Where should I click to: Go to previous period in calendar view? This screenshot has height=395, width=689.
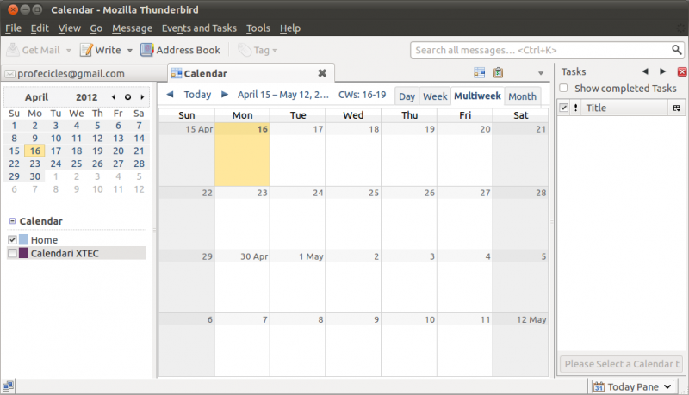coord(170,95)
